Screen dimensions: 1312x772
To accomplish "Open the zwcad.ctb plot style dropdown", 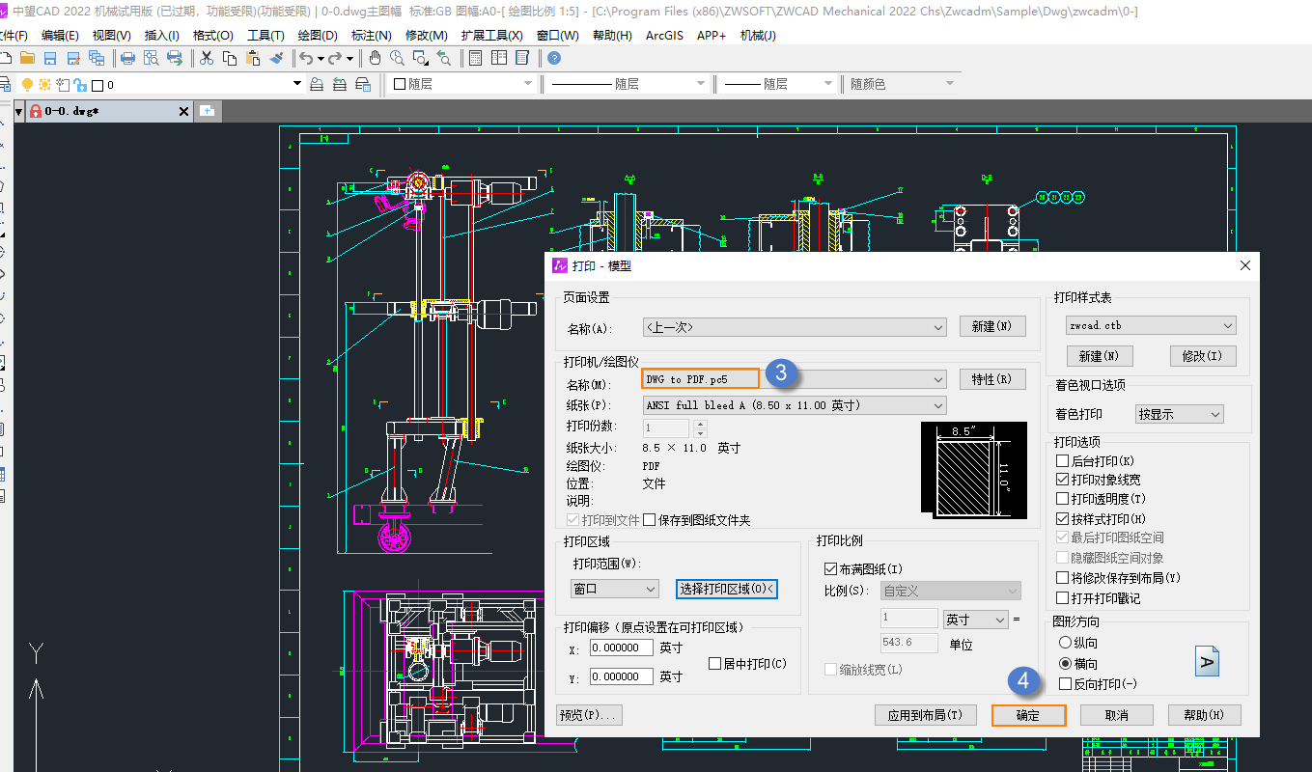I will pos(1151,326).
